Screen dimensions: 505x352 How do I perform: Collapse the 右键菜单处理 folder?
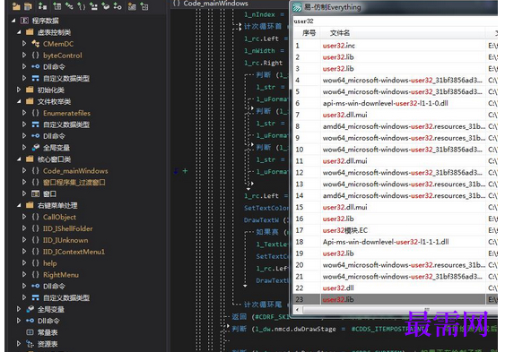pos(19,205)
